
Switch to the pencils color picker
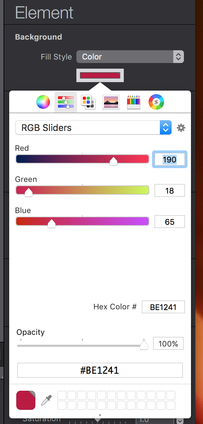134,102
